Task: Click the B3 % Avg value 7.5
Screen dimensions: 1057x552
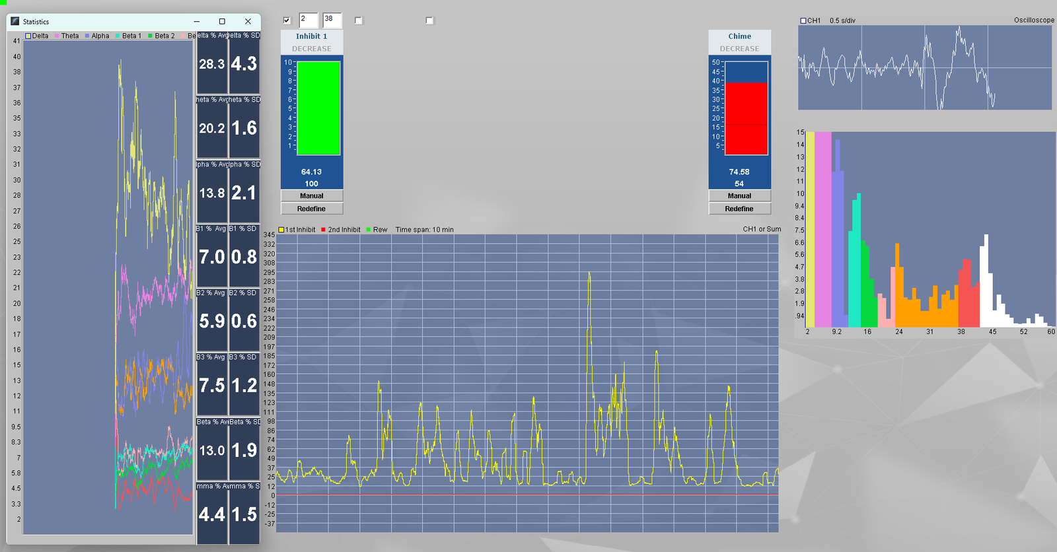Action: [212, 386]
